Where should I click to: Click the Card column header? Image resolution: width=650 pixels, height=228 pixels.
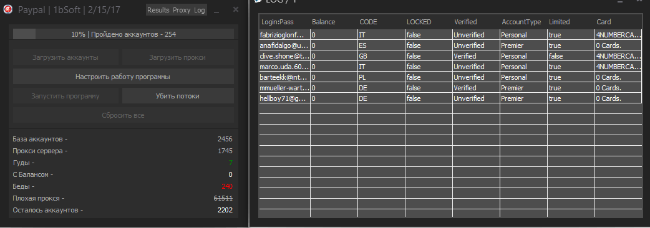[x=618, y=22]
